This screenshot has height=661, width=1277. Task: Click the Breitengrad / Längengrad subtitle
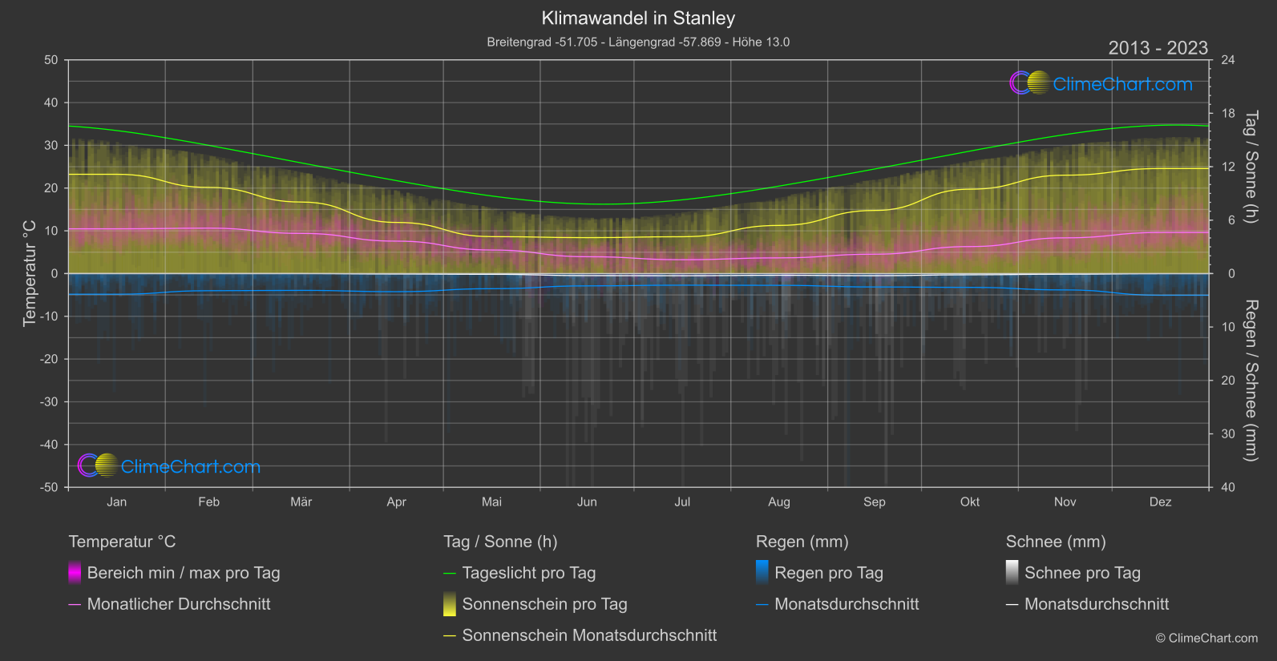pos(638,42)
